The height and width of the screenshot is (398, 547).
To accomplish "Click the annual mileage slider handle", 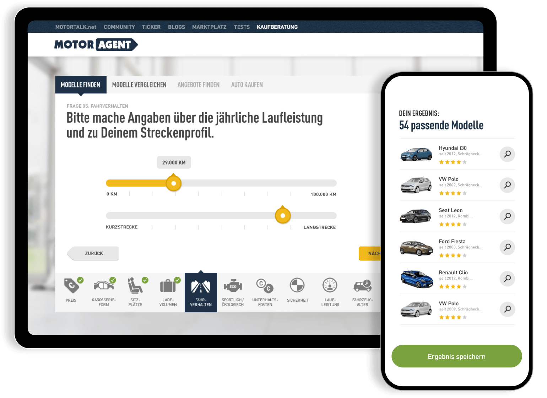I will pos(174,183).
